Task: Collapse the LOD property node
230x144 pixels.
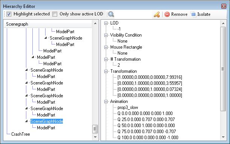Action: tap(106, 23)
